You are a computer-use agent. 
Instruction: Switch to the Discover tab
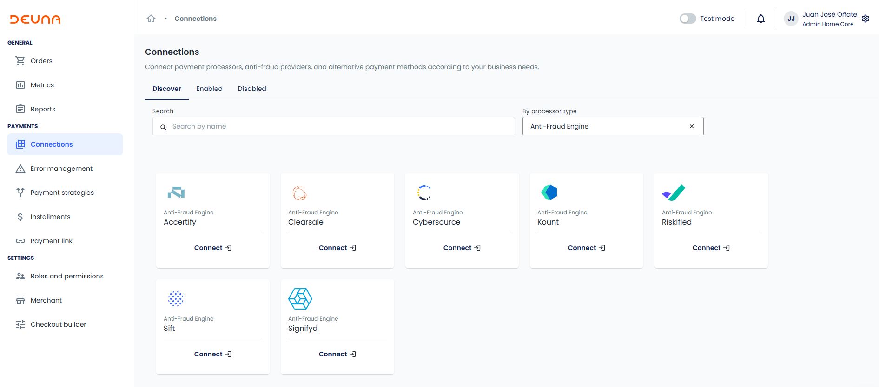pos(167,89)
